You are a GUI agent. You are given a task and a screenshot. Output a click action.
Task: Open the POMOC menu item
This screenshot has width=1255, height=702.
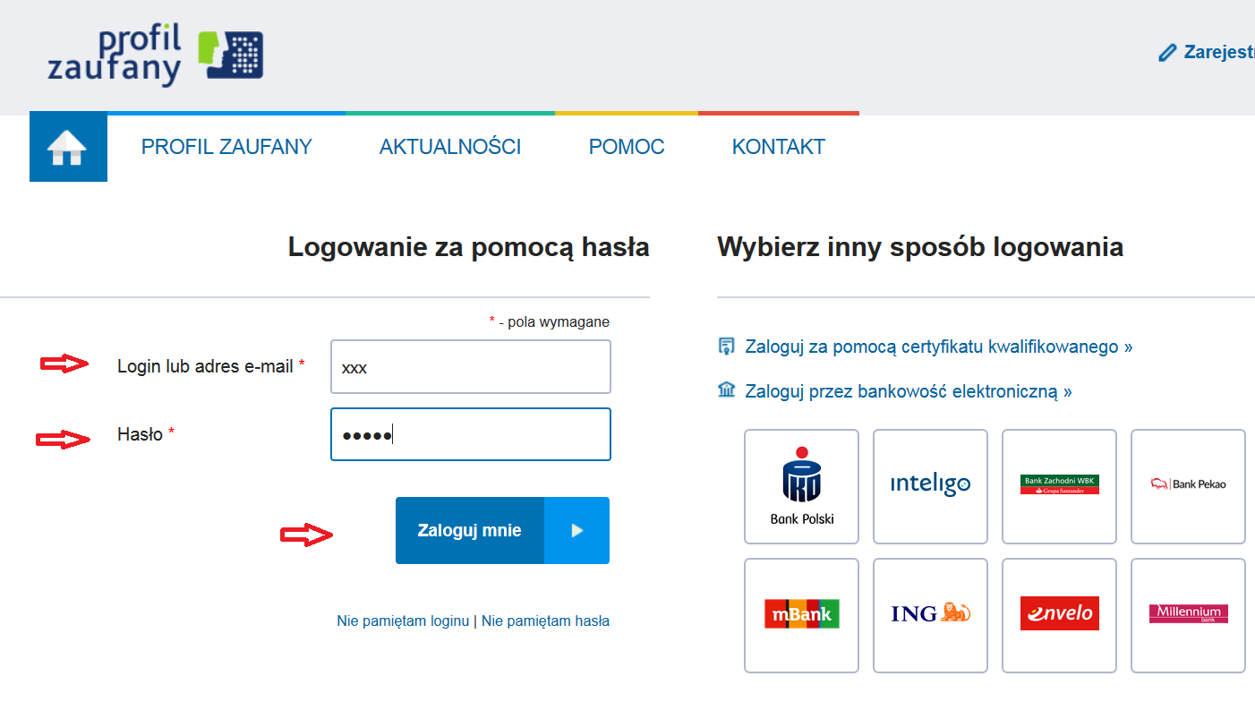coord(627,147)
